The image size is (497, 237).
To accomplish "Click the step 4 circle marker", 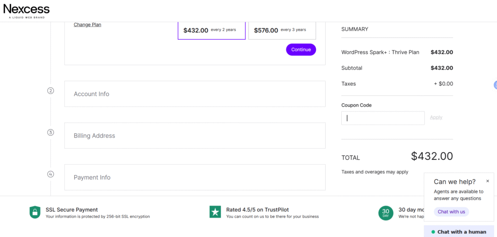I will click(50, 174).
